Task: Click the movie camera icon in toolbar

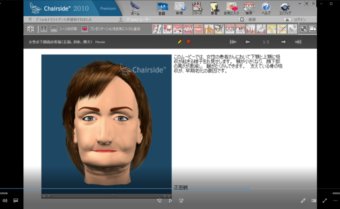Action: (312, 29)
